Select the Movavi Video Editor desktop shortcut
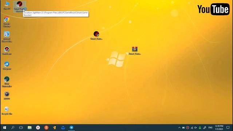 (x=7, y=37)
